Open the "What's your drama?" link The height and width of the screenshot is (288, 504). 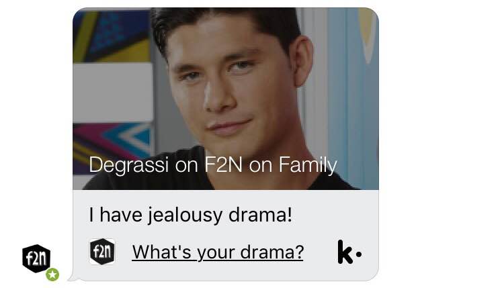[x=218, y=252]
